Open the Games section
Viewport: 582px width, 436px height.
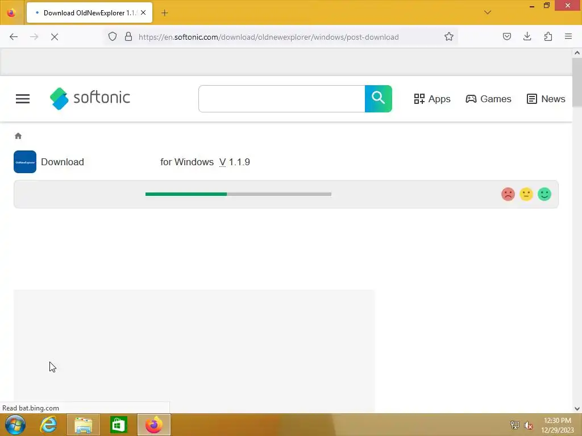point(488,99)
